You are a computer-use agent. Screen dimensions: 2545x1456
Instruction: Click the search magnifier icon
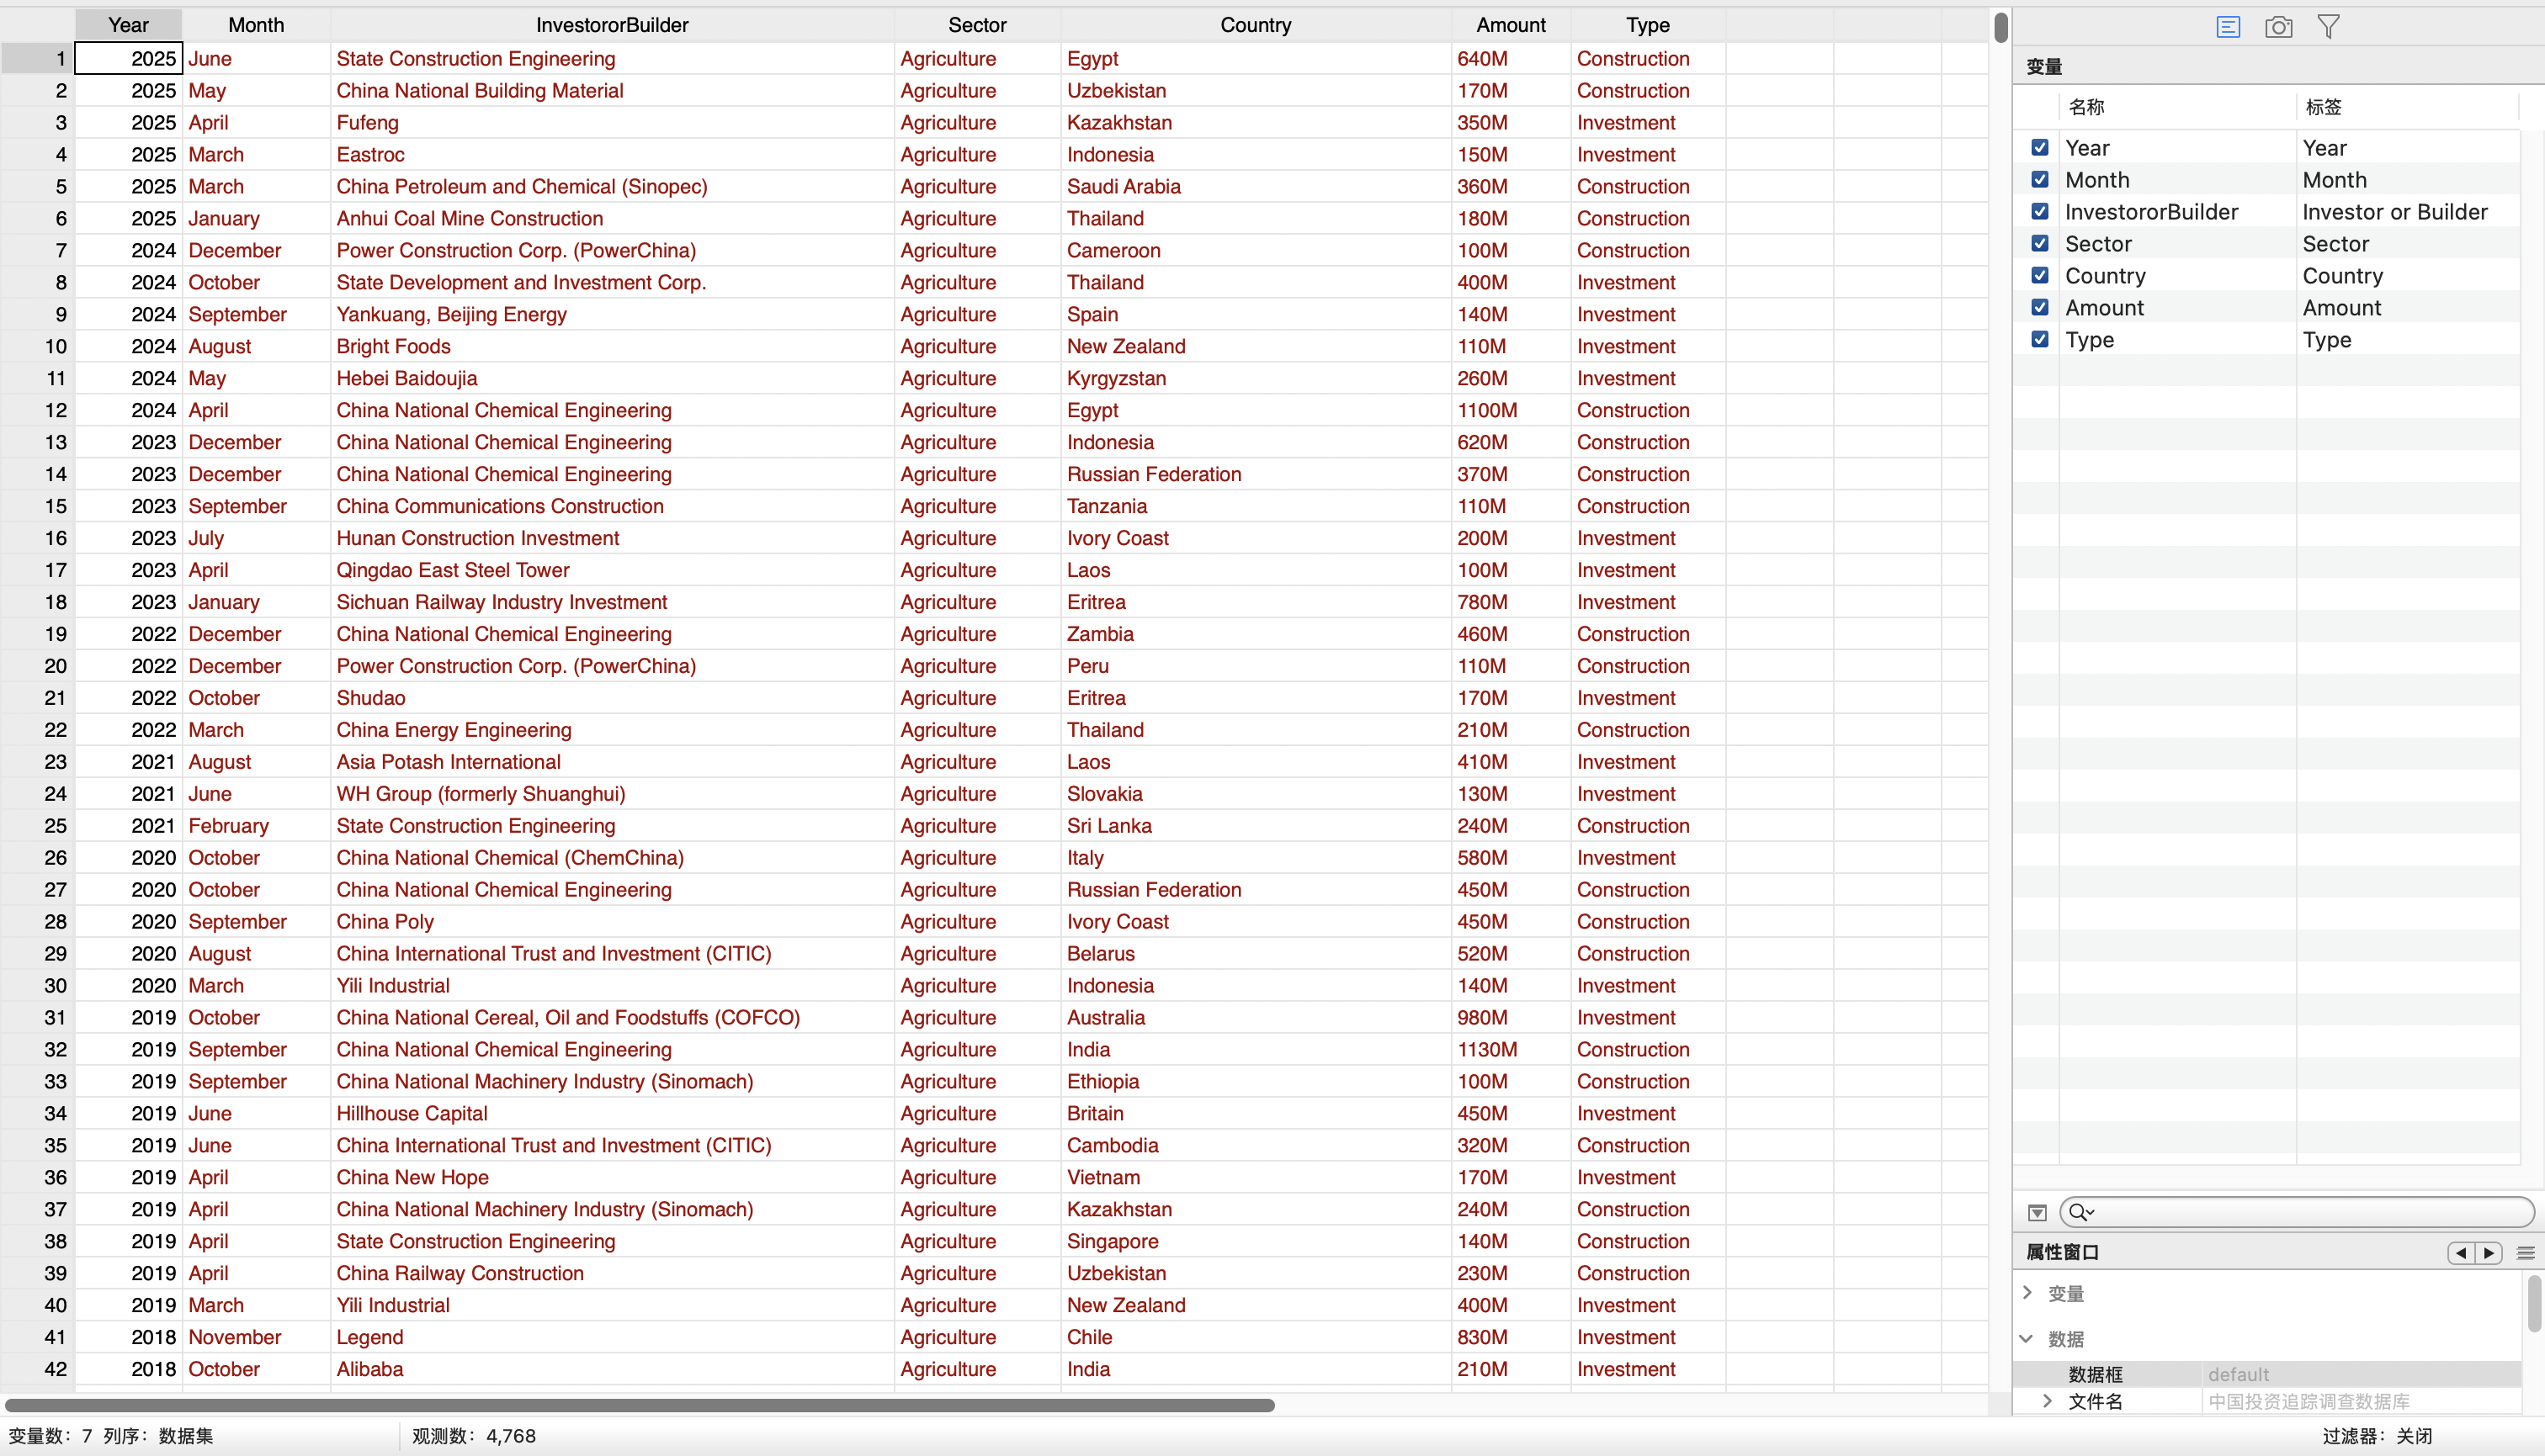[x=2079, y=1212]
